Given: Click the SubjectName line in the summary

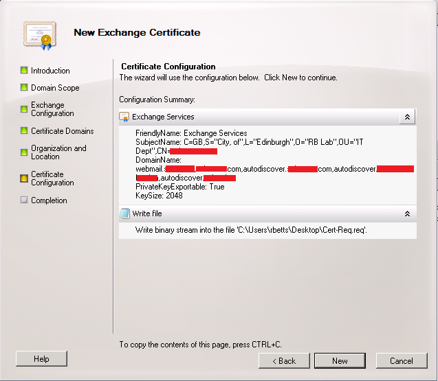Looking at the screenshot, I should point(249,146).
